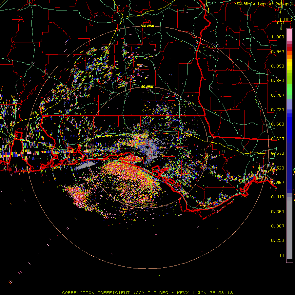
Task: Select the 0.787 legend value
Action: point(278,95)
